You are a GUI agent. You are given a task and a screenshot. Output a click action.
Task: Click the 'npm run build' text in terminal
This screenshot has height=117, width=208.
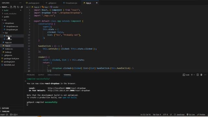pos(69,97)
